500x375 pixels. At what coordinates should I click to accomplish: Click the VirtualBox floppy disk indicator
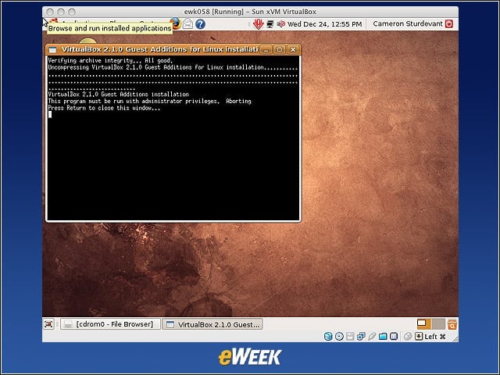pyautogui.click(x=350, y=337)
